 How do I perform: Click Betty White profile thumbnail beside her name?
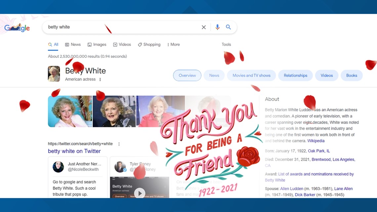click(x=54, y=74)
